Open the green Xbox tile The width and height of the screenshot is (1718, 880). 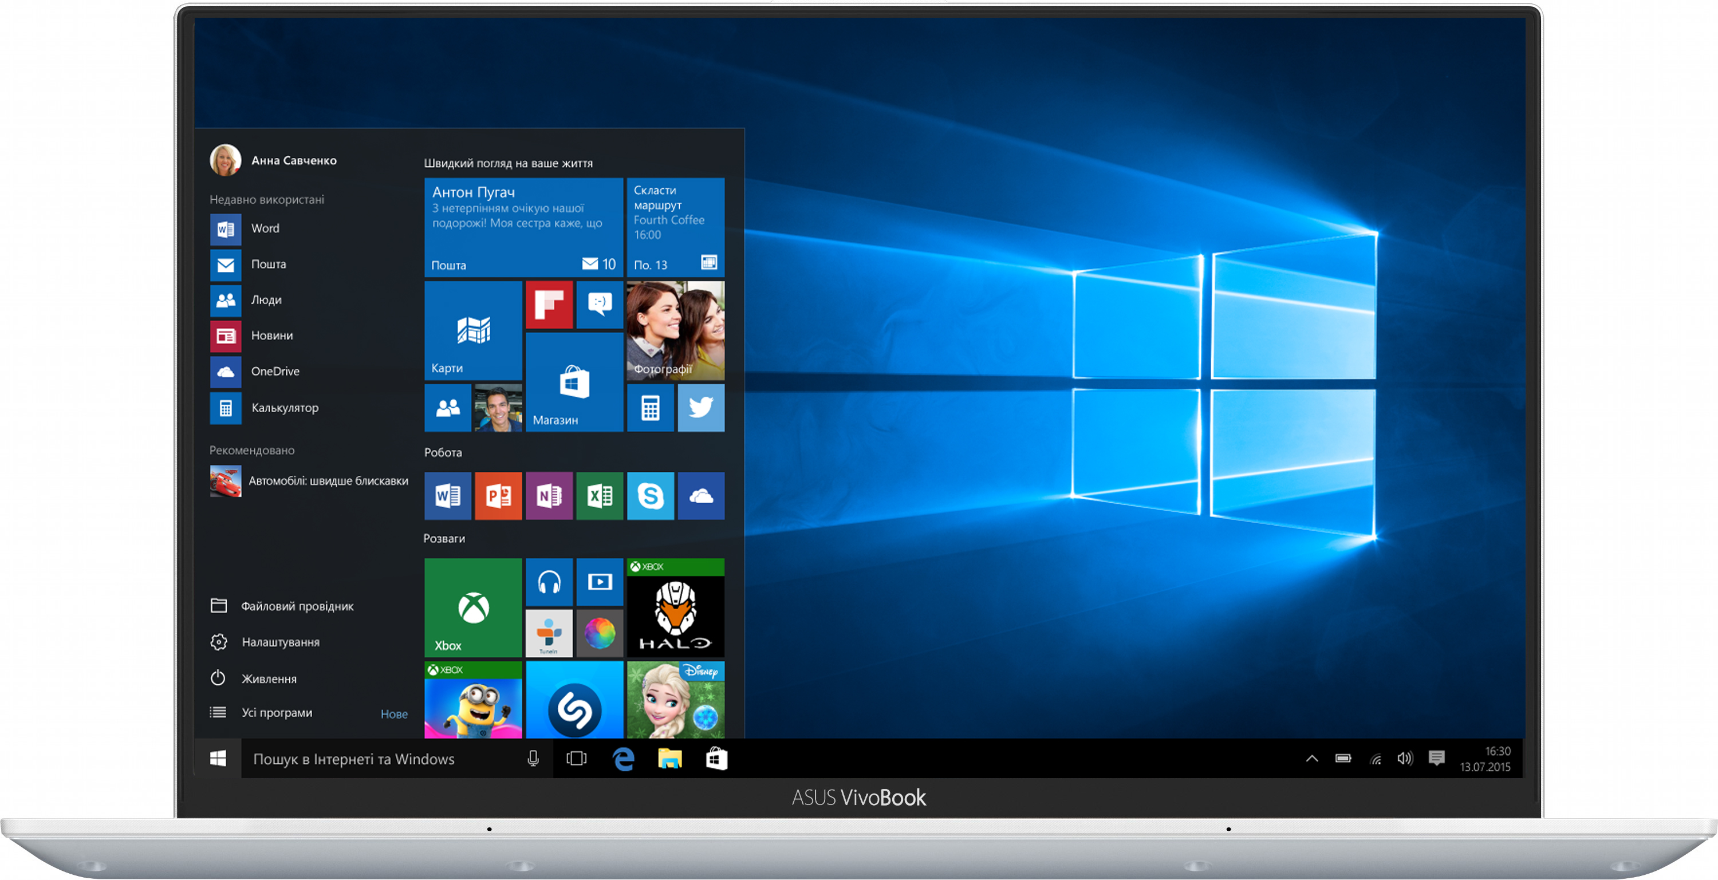click(x=473, y=607)
